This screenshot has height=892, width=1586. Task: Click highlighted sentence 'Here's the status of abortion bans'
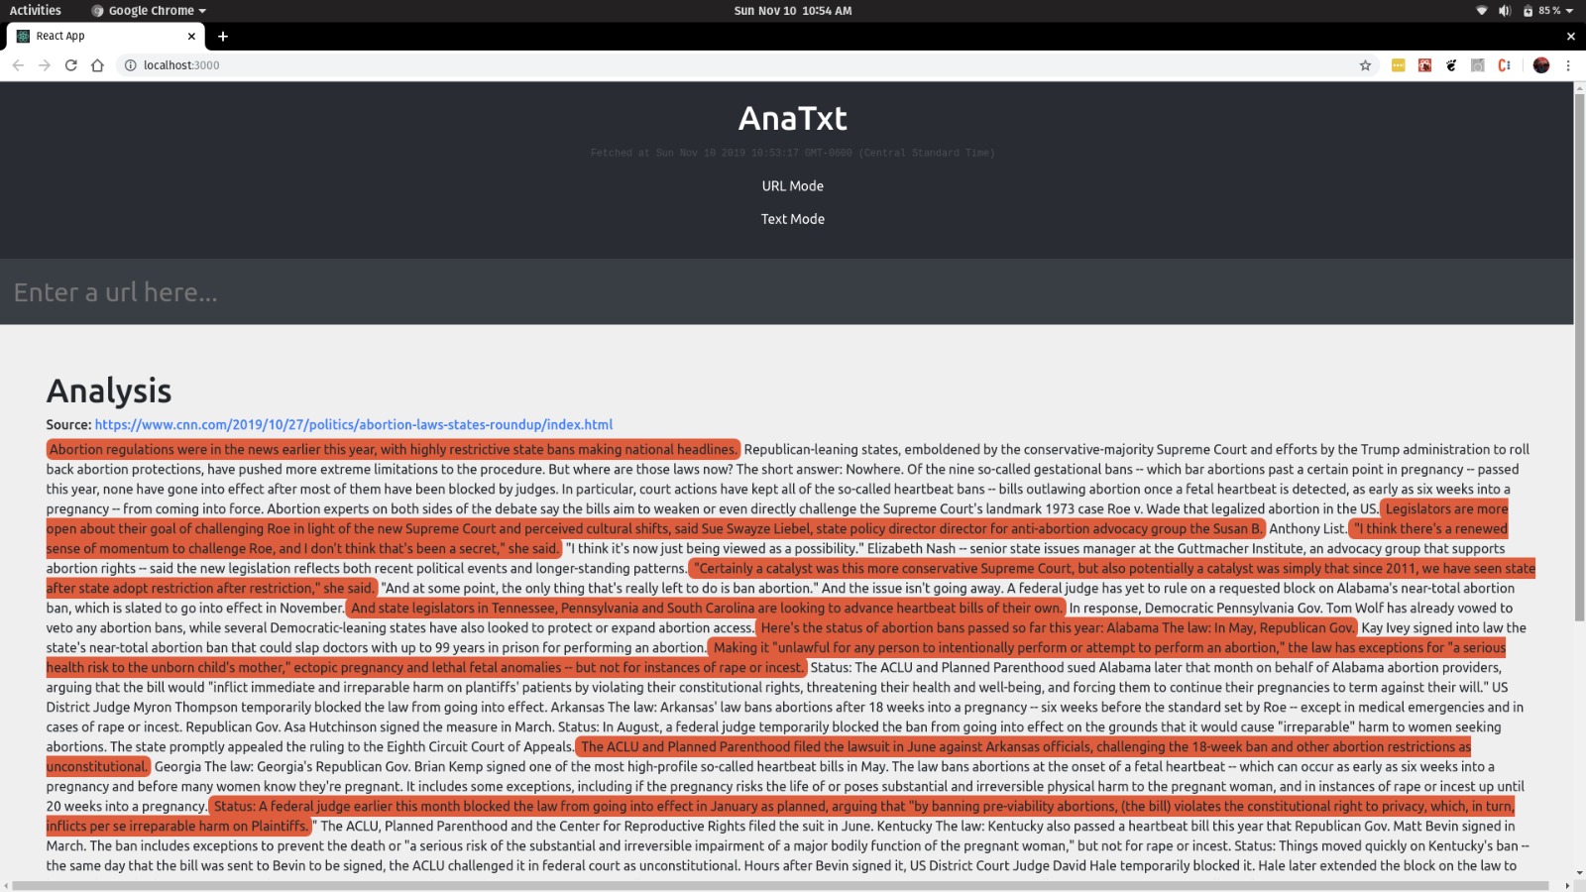1057,628
